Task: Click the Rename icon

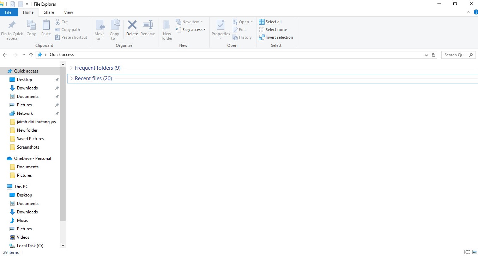Action: [147, 25]
